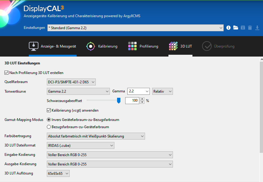Click the Anzeige- & Messgerät monitor icon

34,46
